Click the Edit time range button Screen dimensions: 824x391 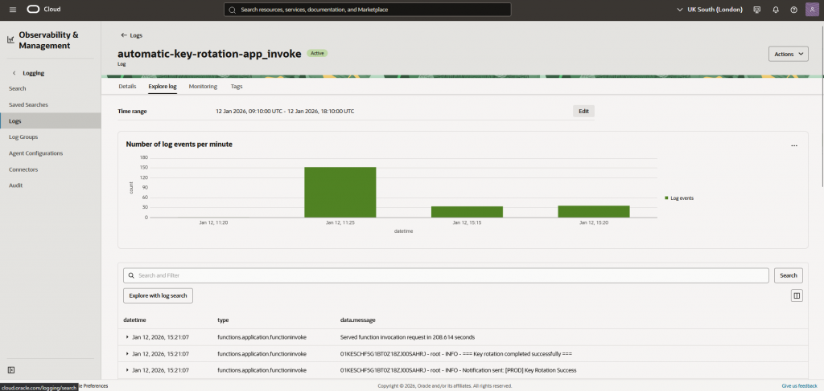click(x=583, y=111)
